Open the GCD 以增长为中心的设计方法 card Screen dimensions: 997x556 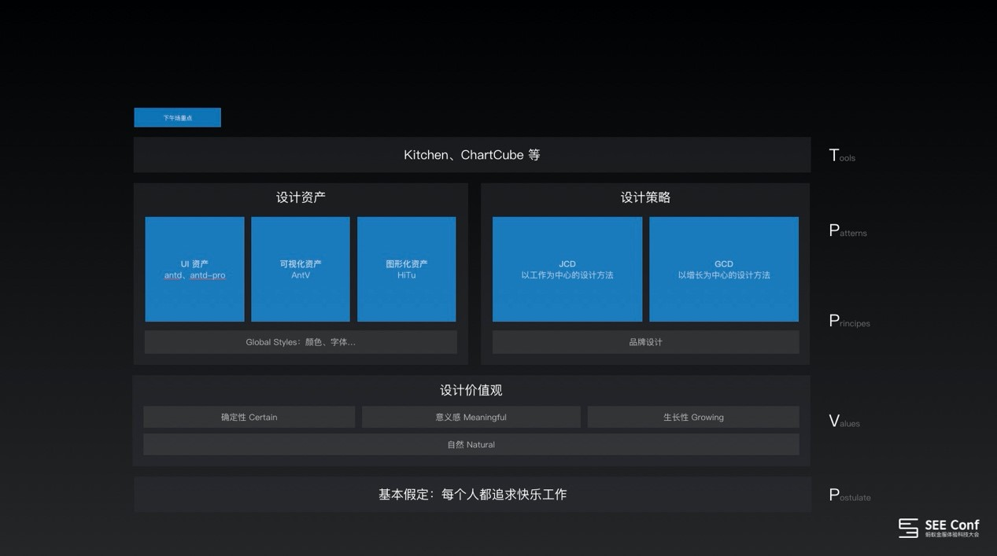point(724,269)
